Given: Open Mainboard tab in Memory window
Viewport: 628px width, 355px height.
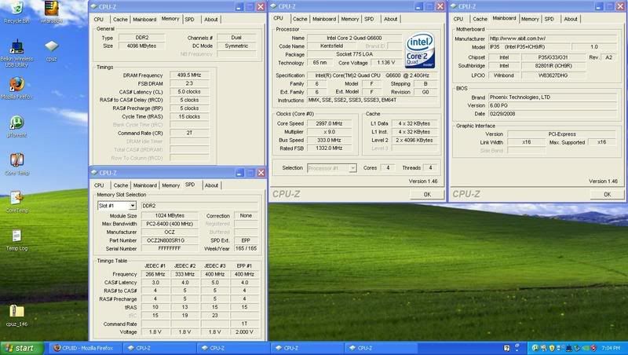Looking at the screenshot, I should point(144,19).
